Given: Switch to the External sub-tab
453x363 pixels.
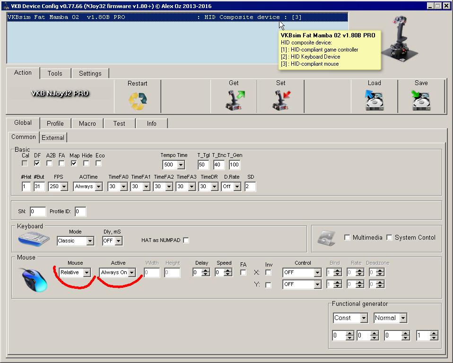Looking at the screenshot, I should coord(53,138).
